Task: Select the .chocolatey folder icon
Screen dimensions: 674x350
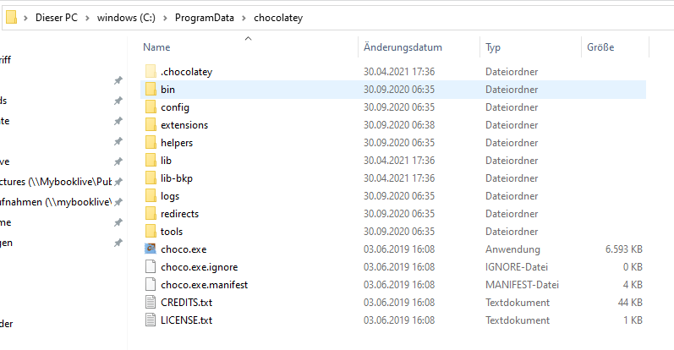Action: click(151, 71)
